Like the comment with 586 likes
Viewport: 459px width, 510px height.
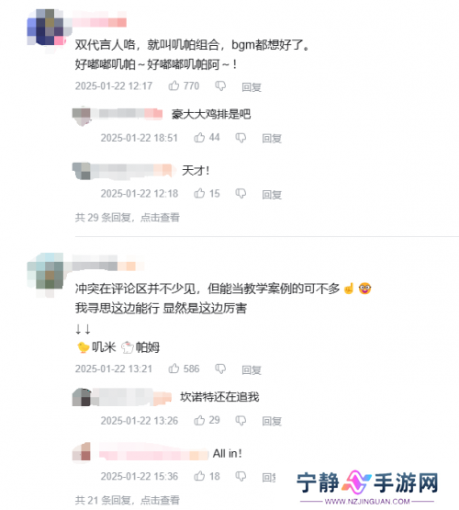click(x=174, y=368)
